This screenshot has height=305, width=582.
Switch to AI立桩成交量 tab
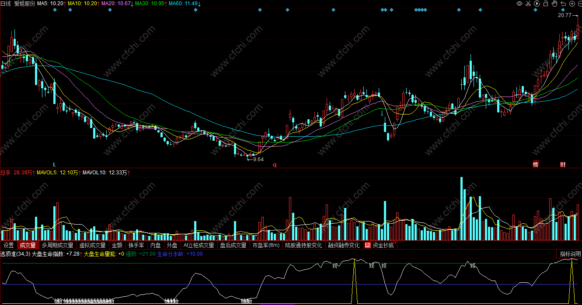click(199, 245)
